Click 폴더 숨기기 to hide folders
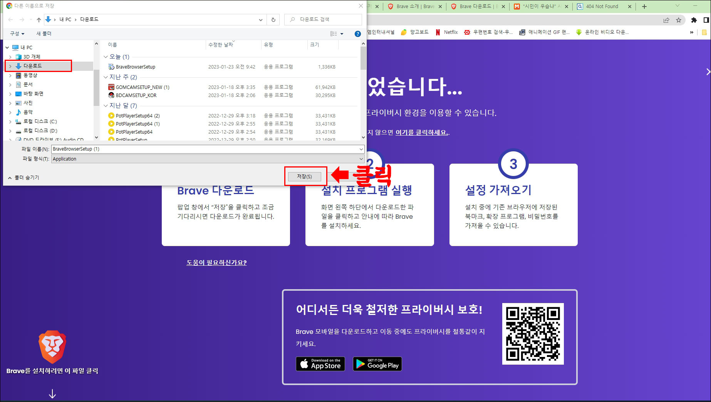The width and height of the screenshot is (711, 402). [23, 178]
